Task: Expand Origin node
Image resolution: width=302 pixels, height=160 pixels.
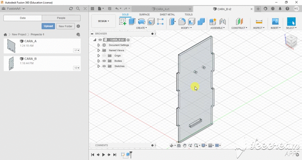Action: point(99,56)
